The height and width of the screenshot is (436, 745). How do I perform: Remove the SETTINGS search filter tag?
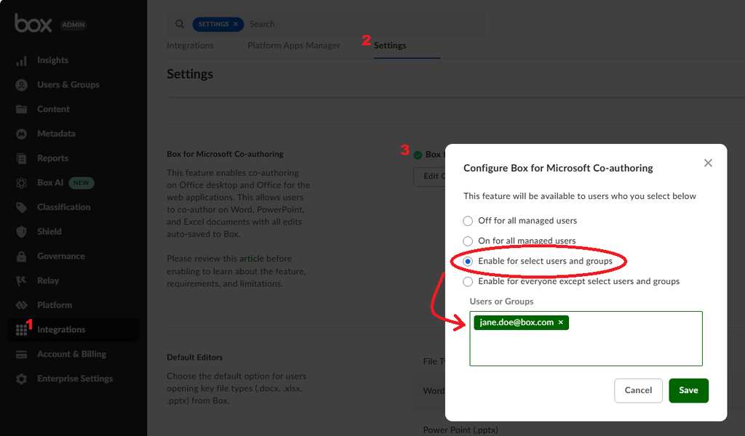pos(236,24)
